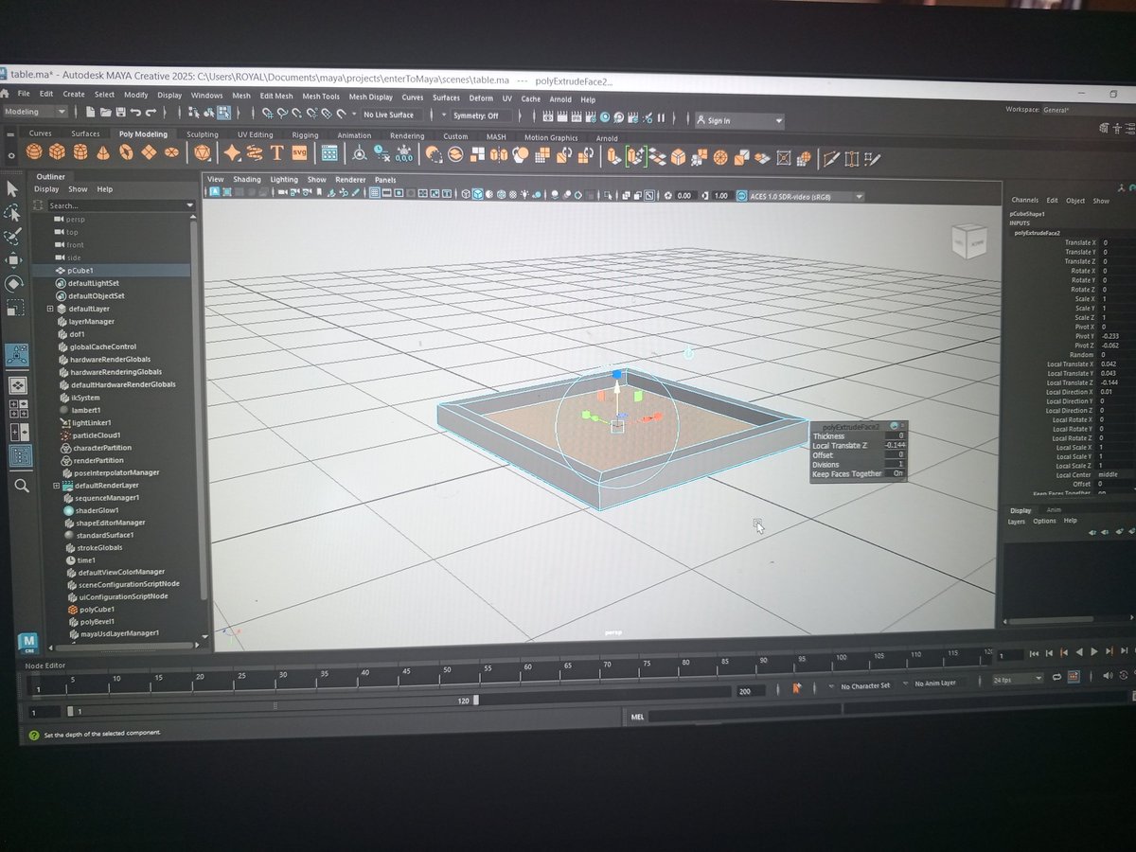Create a polygon sphere from the Poly Modeling shelf

click(x=33, y=154)
